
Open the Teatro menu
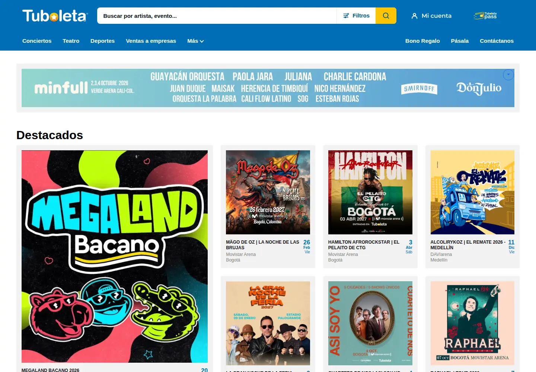[x=71, y=41]
